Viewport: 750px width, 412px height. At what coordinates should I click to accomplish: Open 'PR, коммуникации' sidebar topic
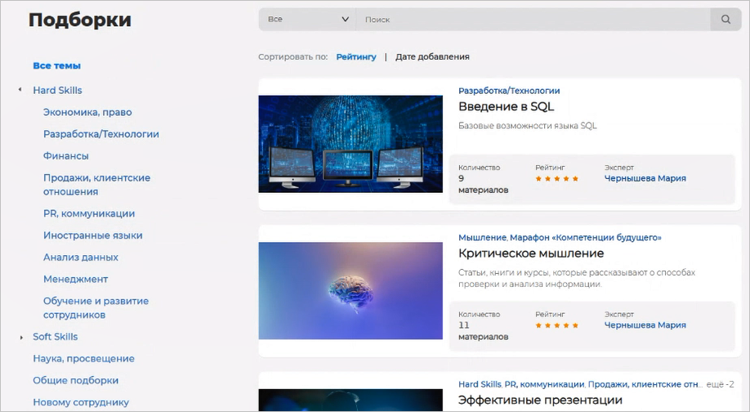click(x=89, y=214)
